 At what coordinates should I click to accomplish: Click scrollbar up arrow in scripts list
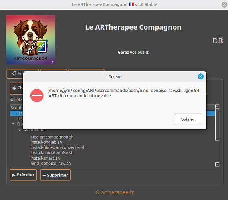tap(217, 107)
